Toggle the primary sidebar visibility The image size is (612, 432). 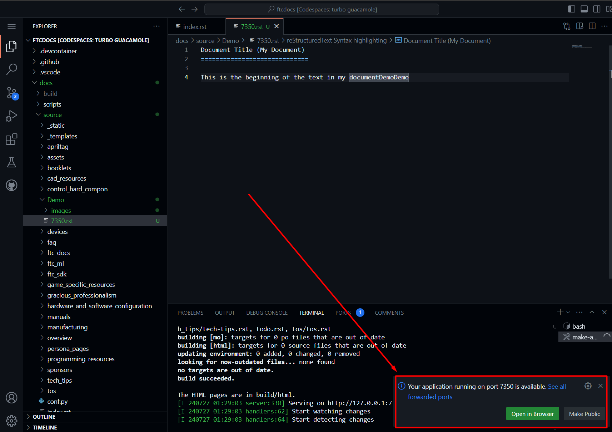coord(572,9)
